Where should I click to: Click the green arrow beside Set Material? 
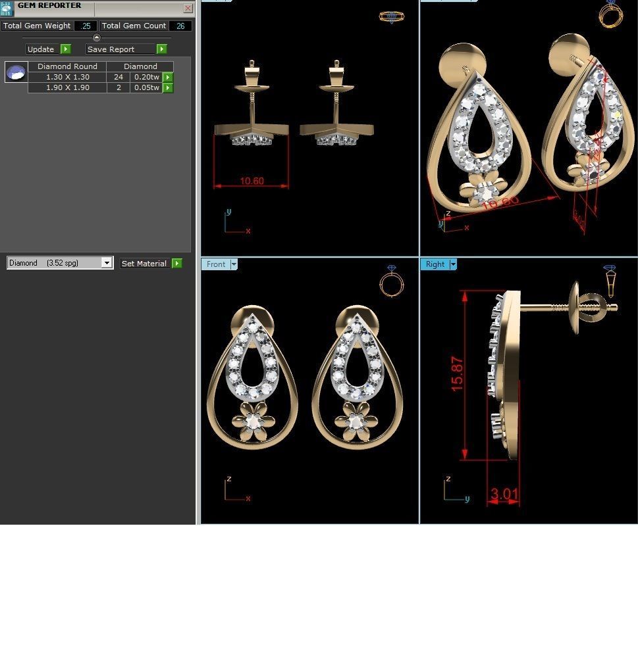click(177, 263)
